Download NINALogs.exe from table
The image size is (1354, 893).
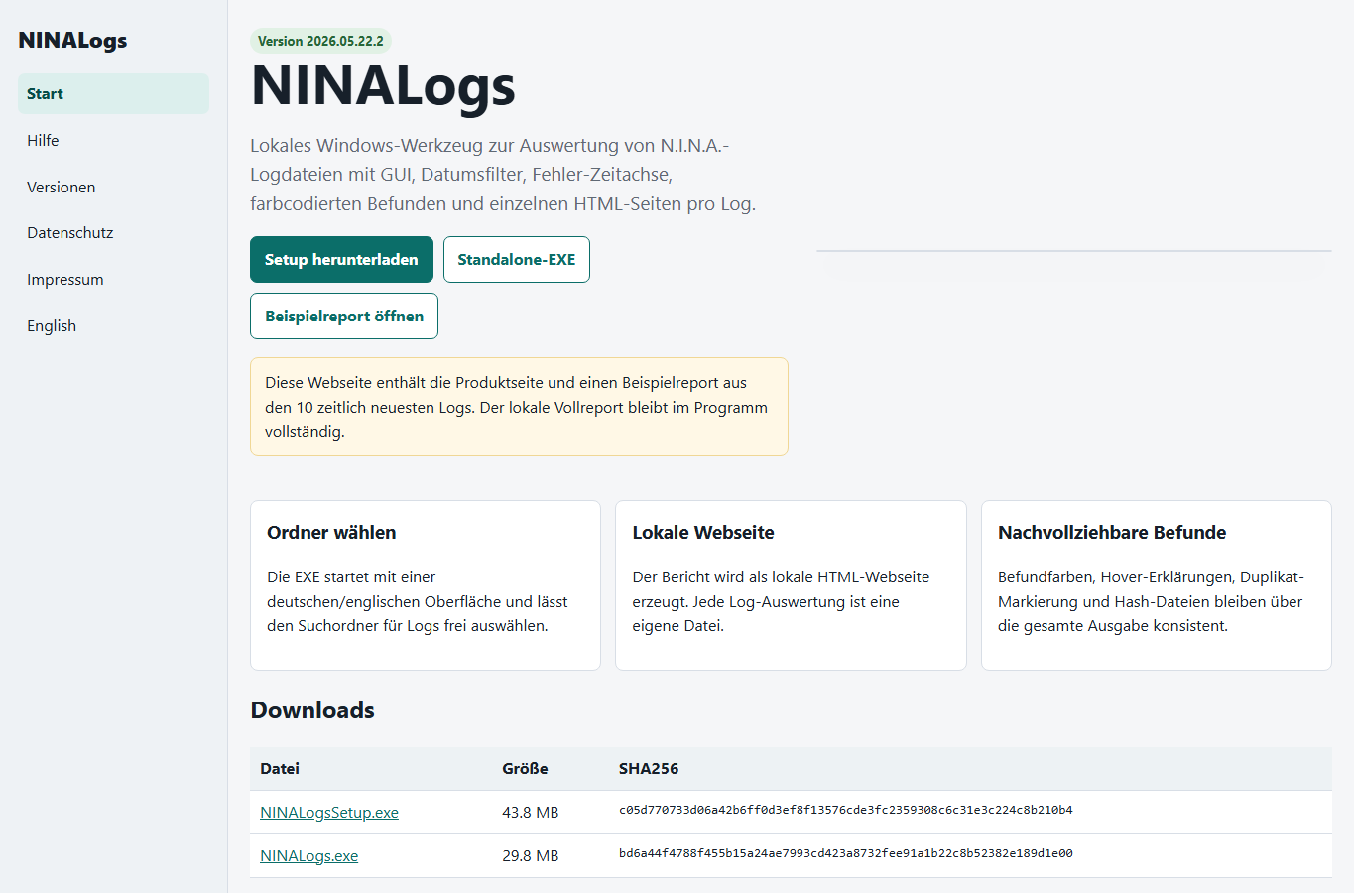coord(308,855)
